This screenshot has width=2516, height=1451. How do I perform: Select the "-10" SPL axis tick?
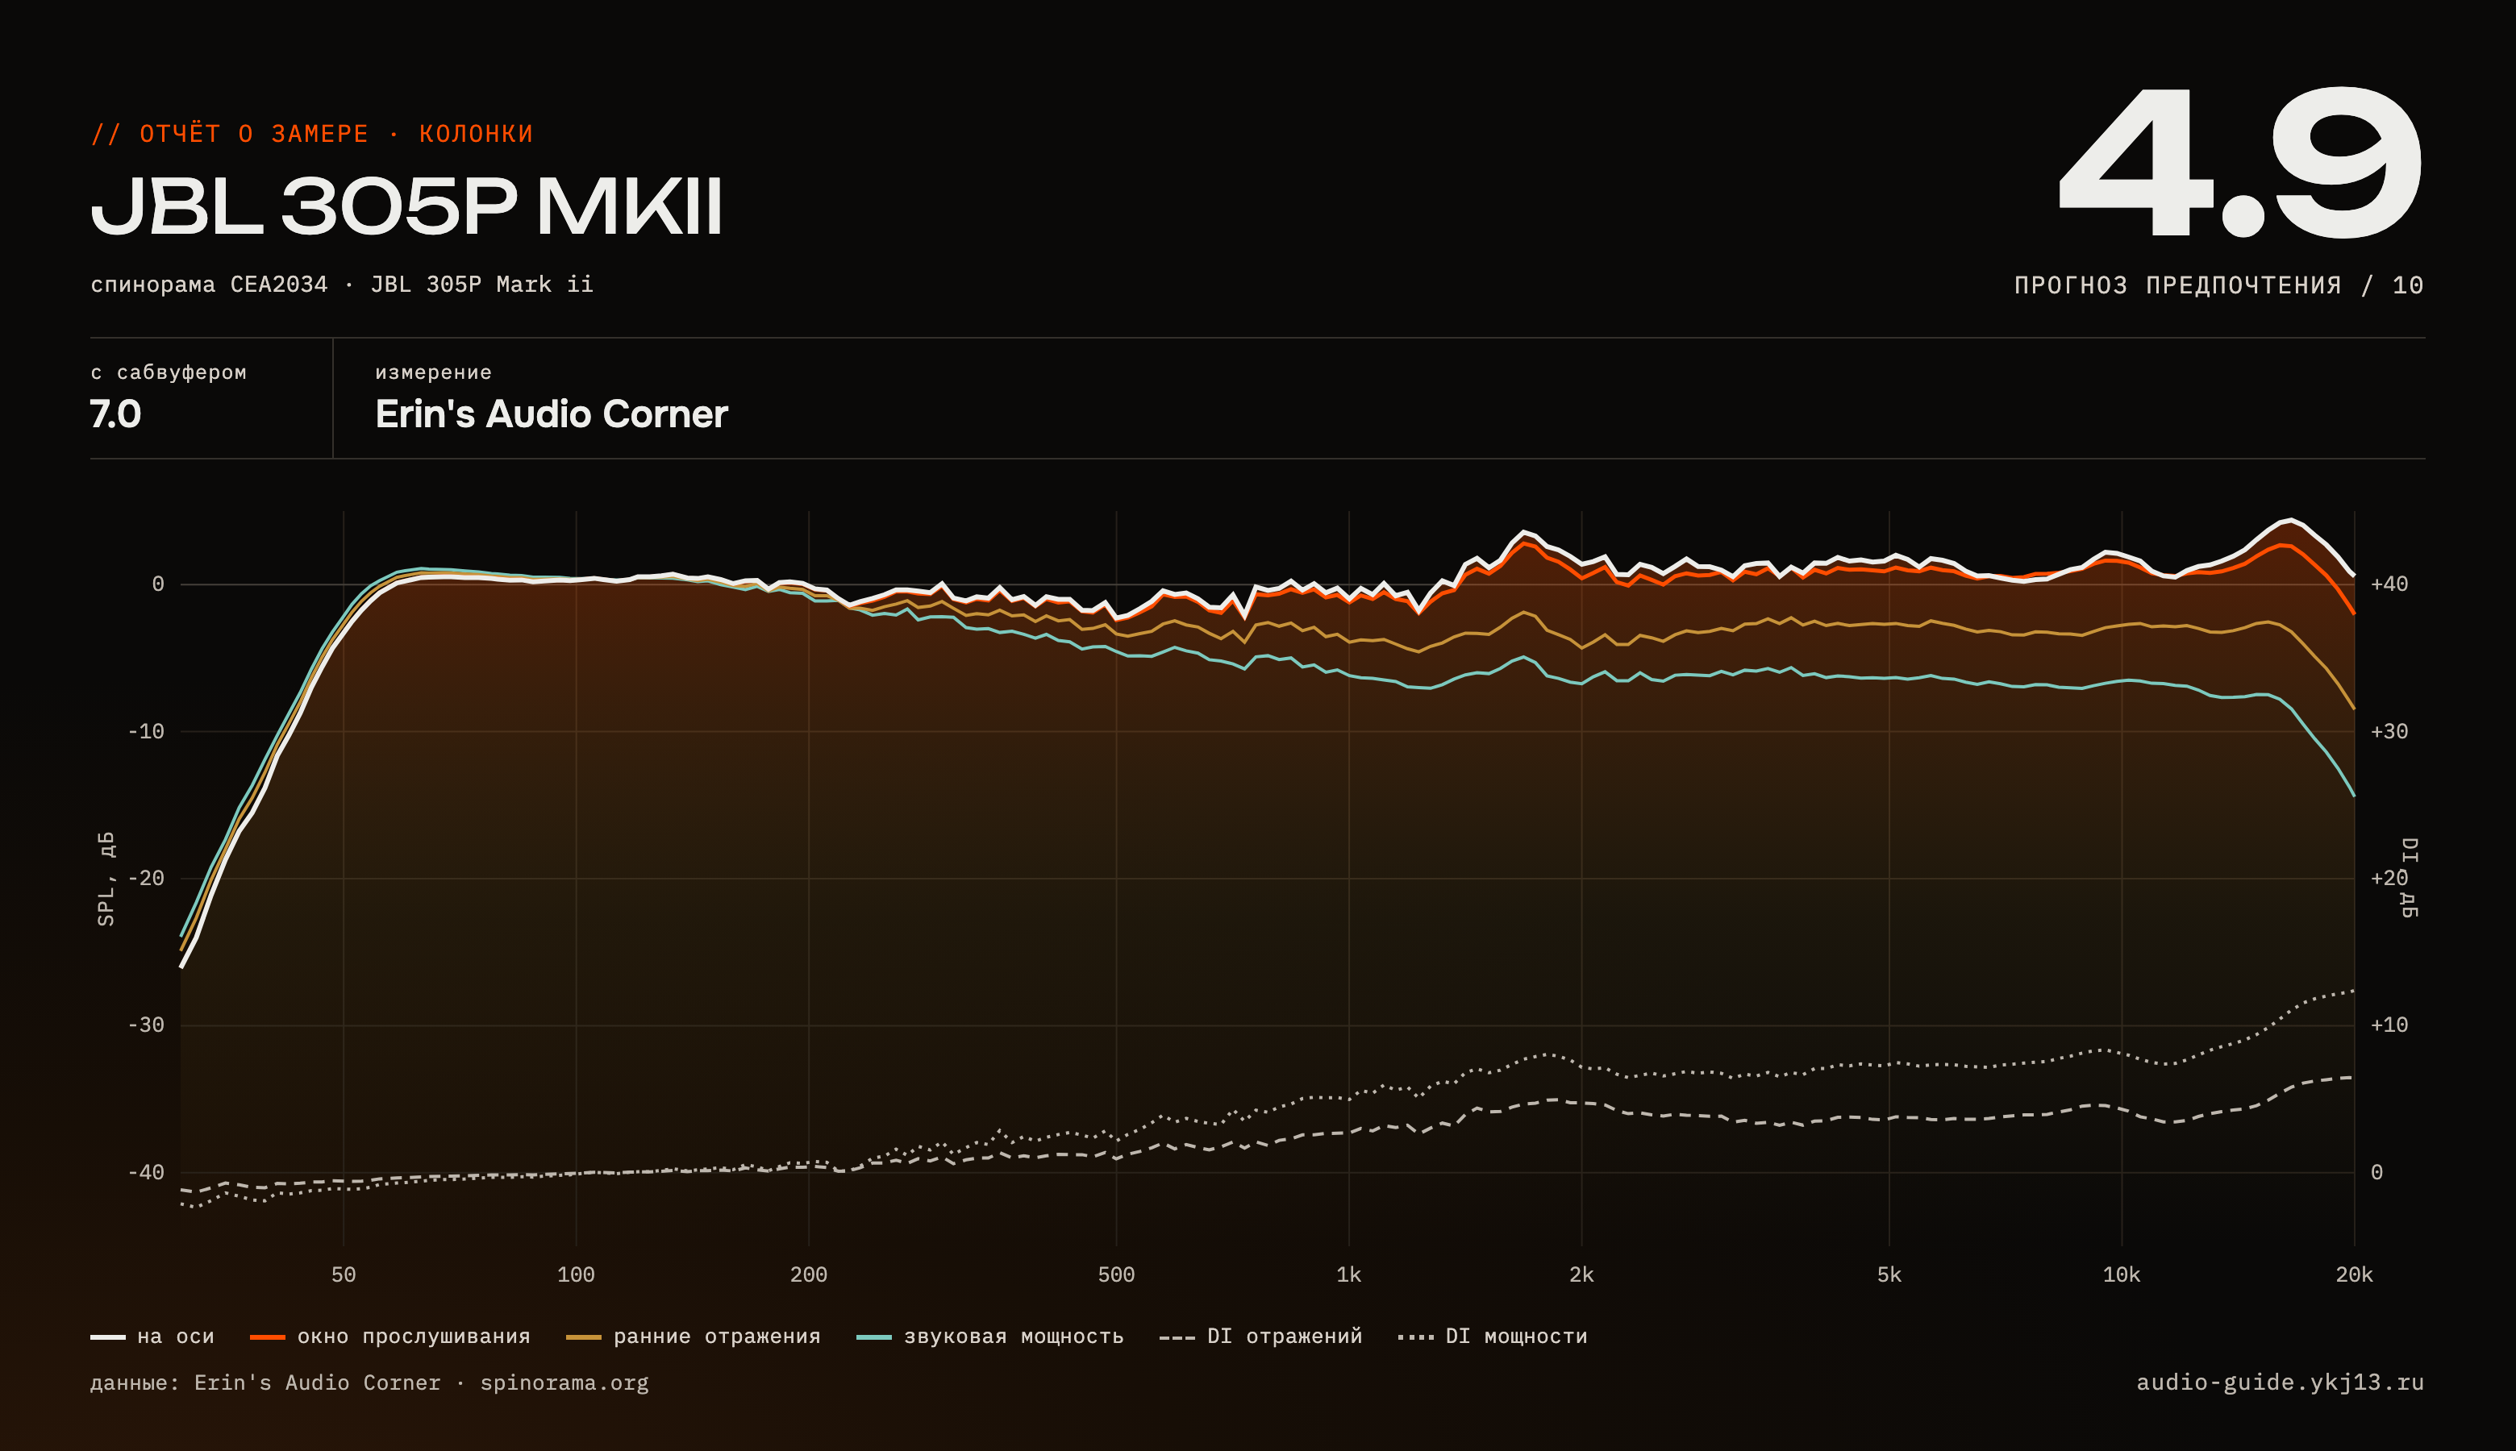(145, 731)
